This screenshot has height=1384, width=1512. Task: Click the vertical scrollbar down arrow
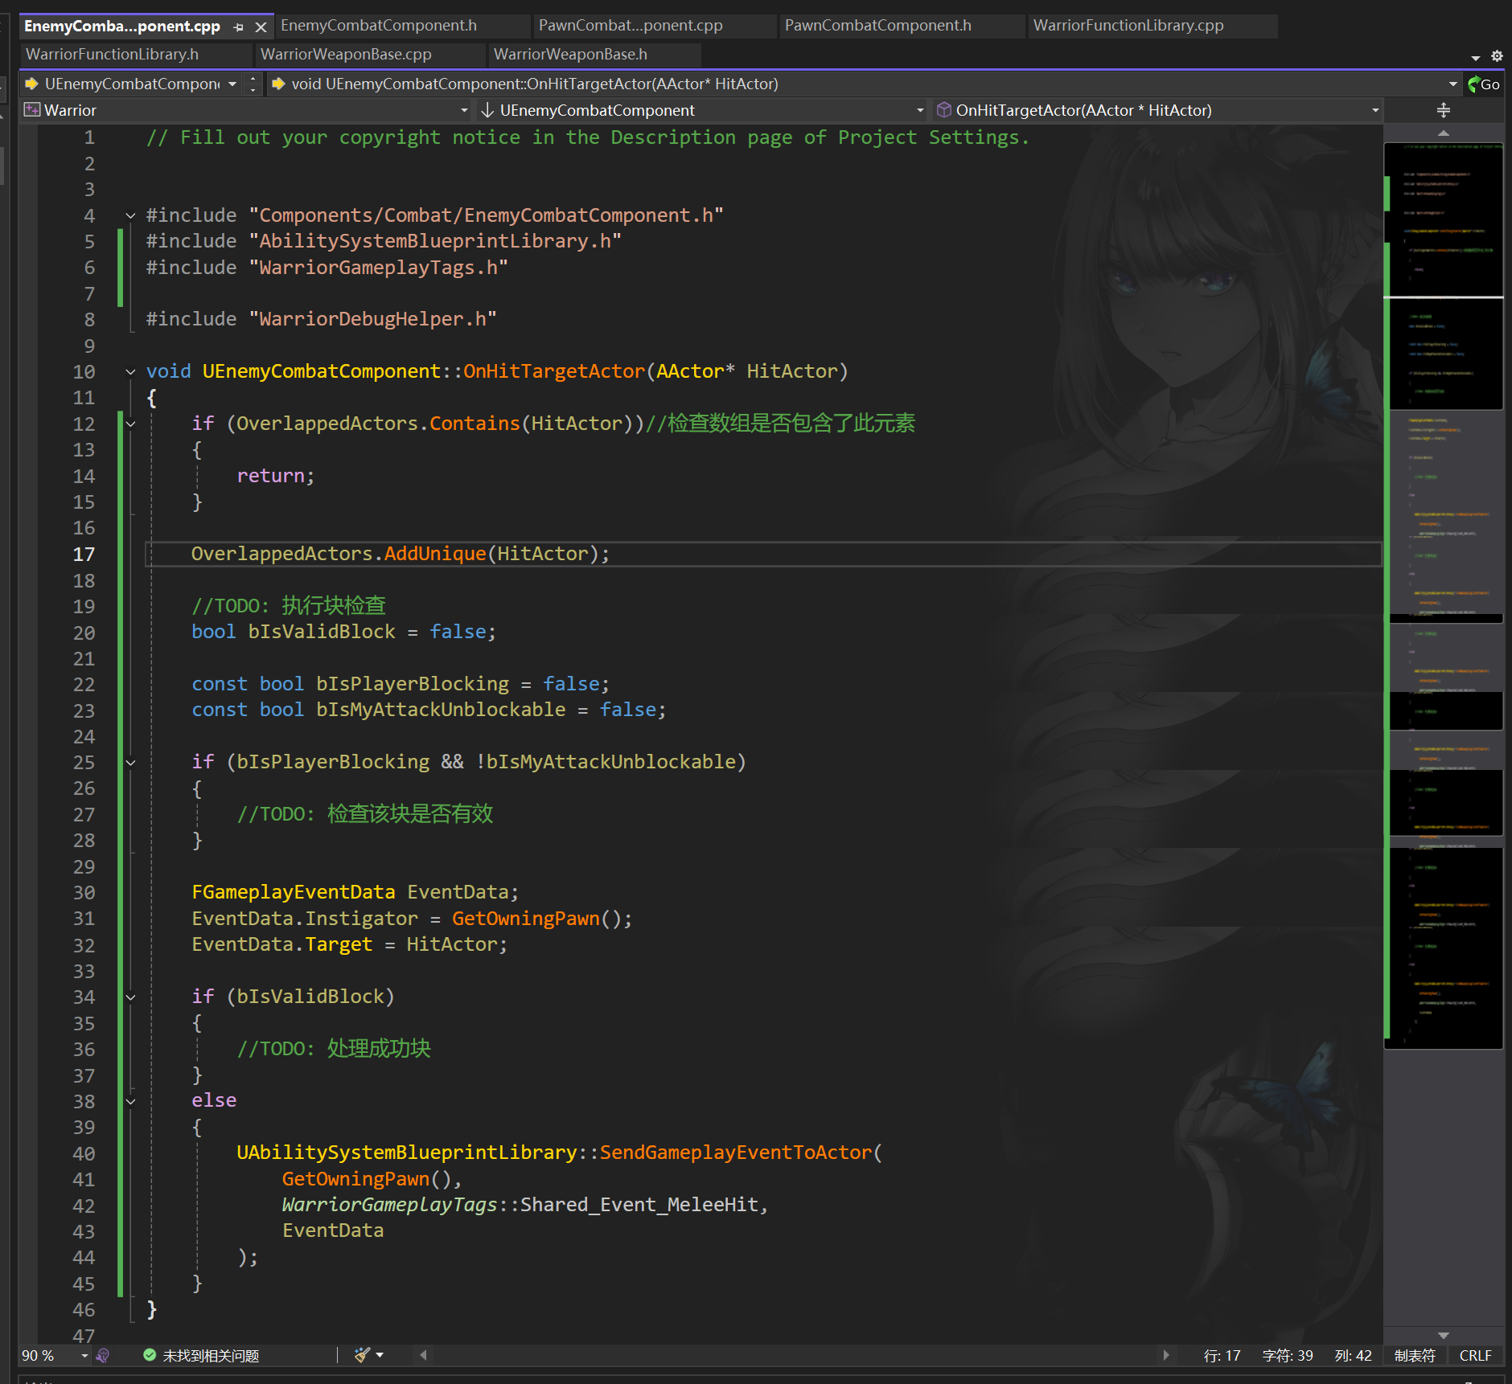tap(1444, 1335)
